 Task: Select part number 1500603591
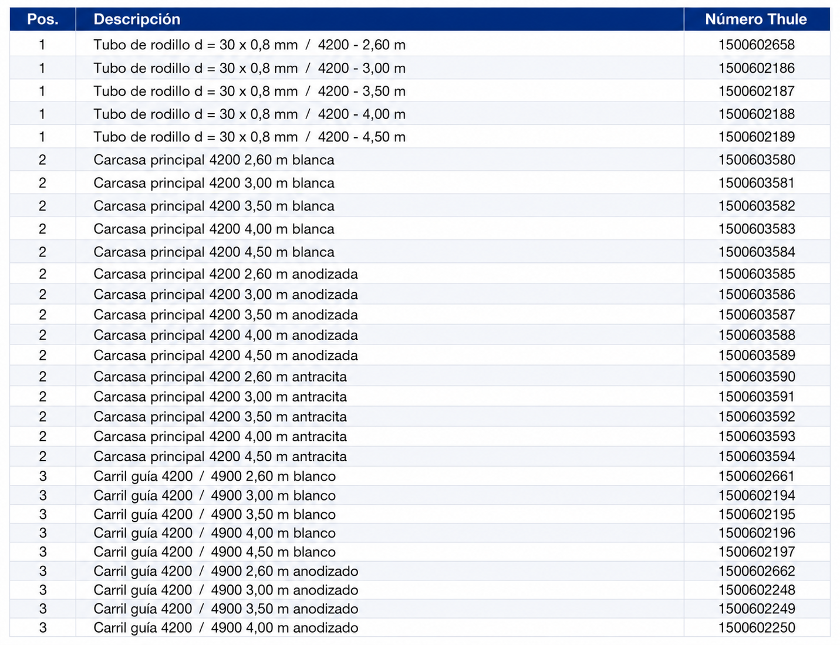tap(757, 396)
